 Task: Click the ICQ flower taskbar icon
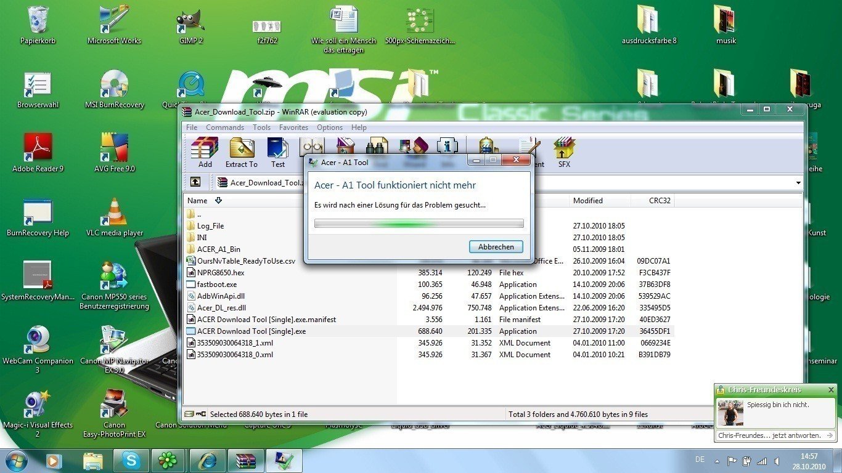click(x=168, y=461)
